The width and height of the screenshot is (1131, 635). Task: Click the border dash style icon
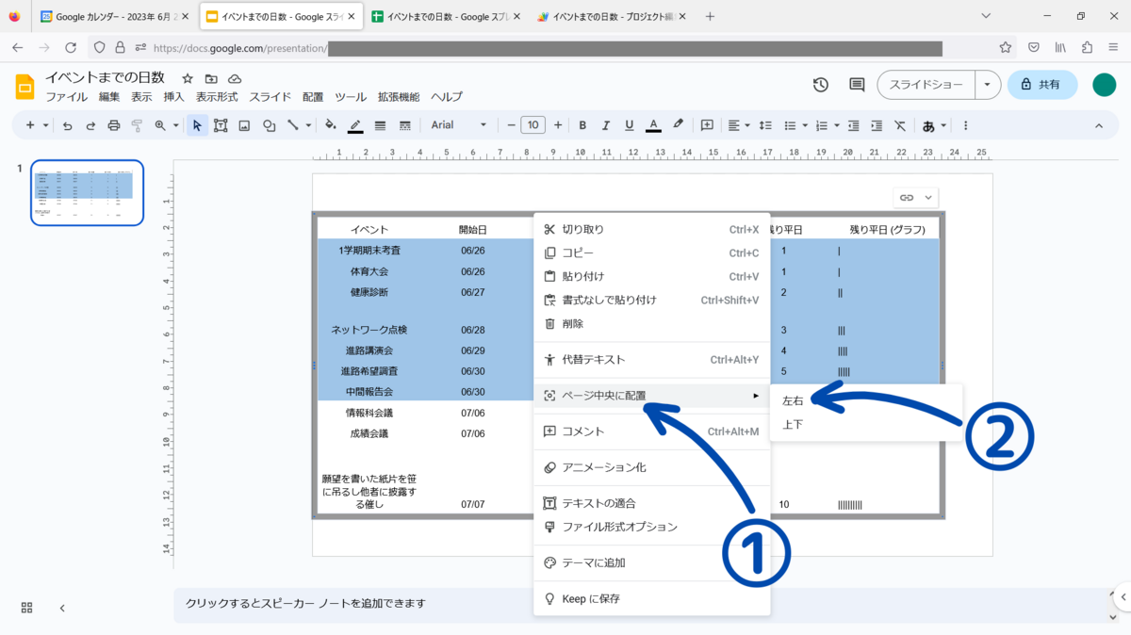pyautogui.click(x=405, y=125)
